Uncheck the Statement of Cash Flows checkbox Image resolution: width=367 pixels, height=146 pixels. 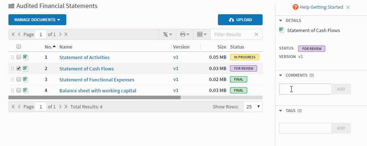tap(19, 68)
